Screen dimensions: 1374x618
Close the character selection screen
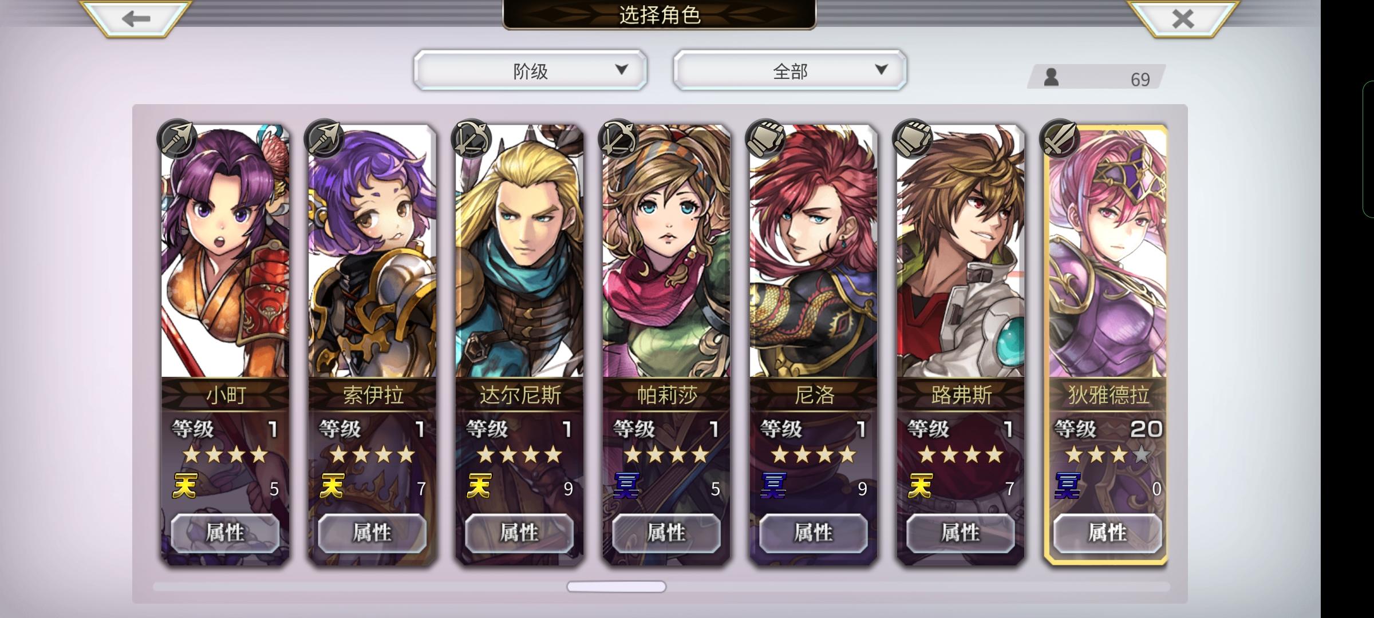point(1183,18)
